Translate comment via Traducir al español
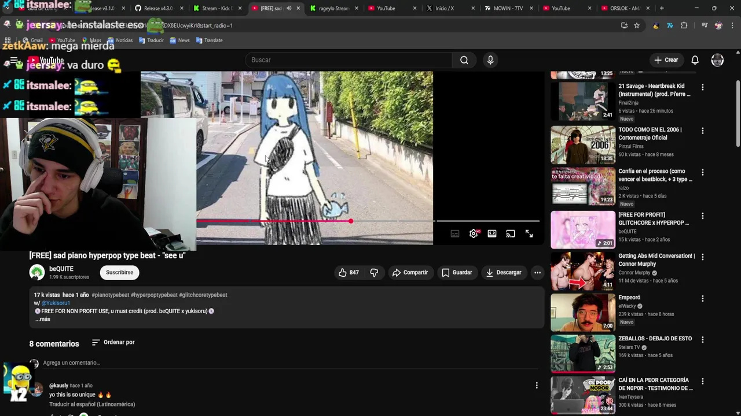Viewport: 741px width, 416px height. pyautogui.click(x=92, y=404)
